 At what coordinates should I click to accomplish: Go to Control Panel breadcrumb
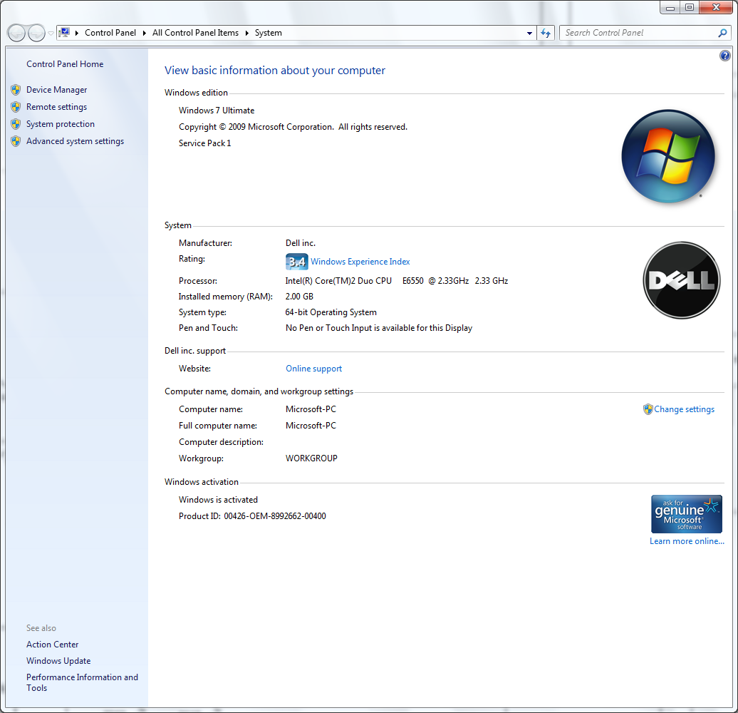110,33
